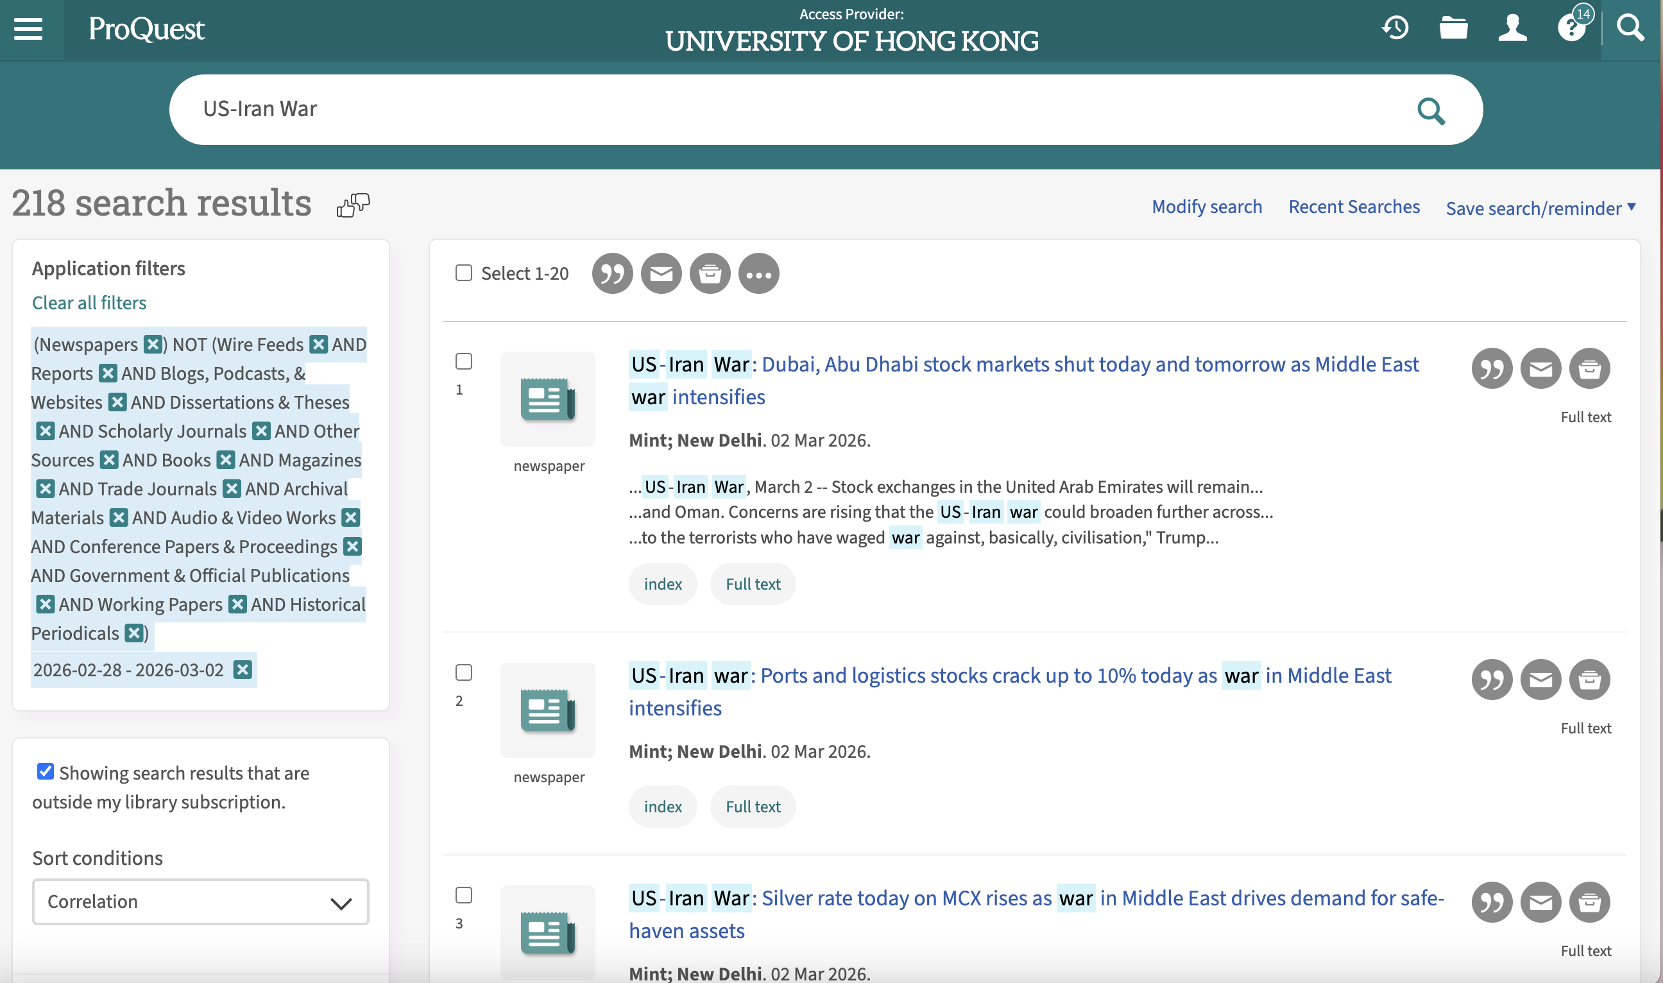The height and width of the screenshot is (983, 1663).
Task: Cite the Silver rate today article
Action: (x=1492, y=902)
